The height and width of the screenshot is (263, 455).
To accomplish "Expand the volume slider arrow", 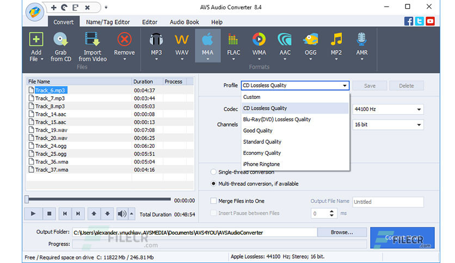I will [x=132, y=214].
